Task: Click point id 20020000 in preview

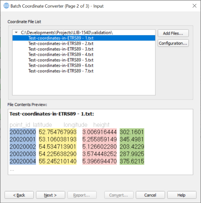Action: (23, 132)
